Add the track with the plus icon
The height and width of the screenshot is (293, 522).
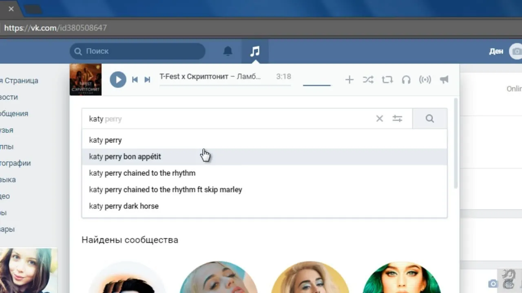point(349,80)
